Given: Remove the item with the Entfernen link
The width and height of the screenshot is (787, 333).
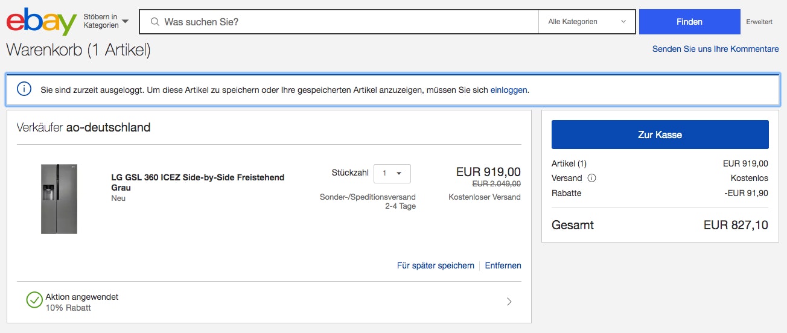Looking at the screenshot, I should coord(503,265).
